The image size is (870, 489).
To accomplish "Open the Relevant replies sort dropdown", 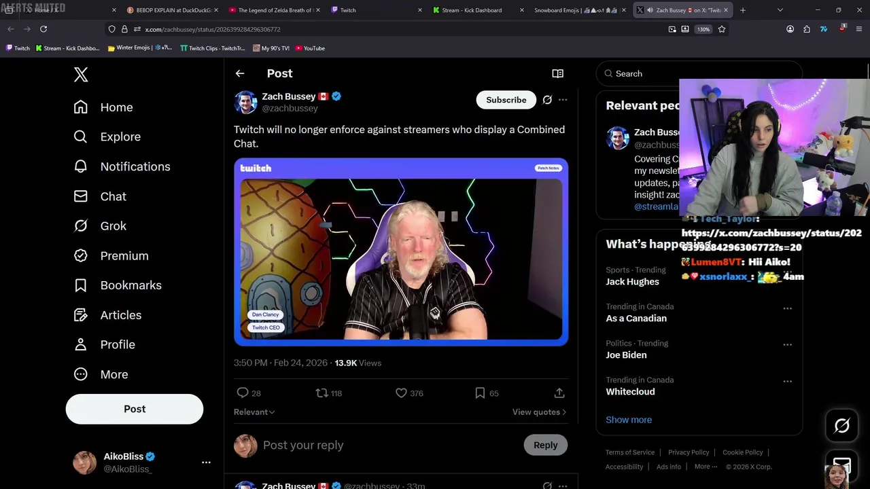I will click(x=254, y=412).
